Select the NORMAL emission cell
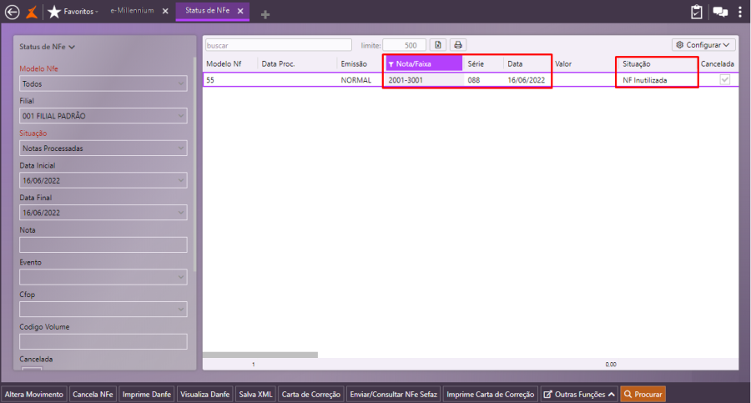 [355, 80]
